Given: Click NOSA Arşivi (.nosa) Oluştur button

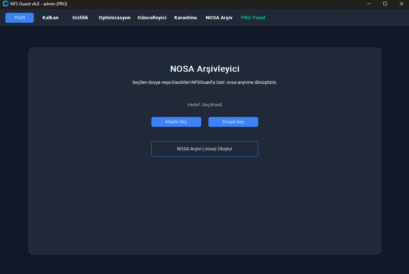Looking at the screenshot, I should click(x=205, y=149).
